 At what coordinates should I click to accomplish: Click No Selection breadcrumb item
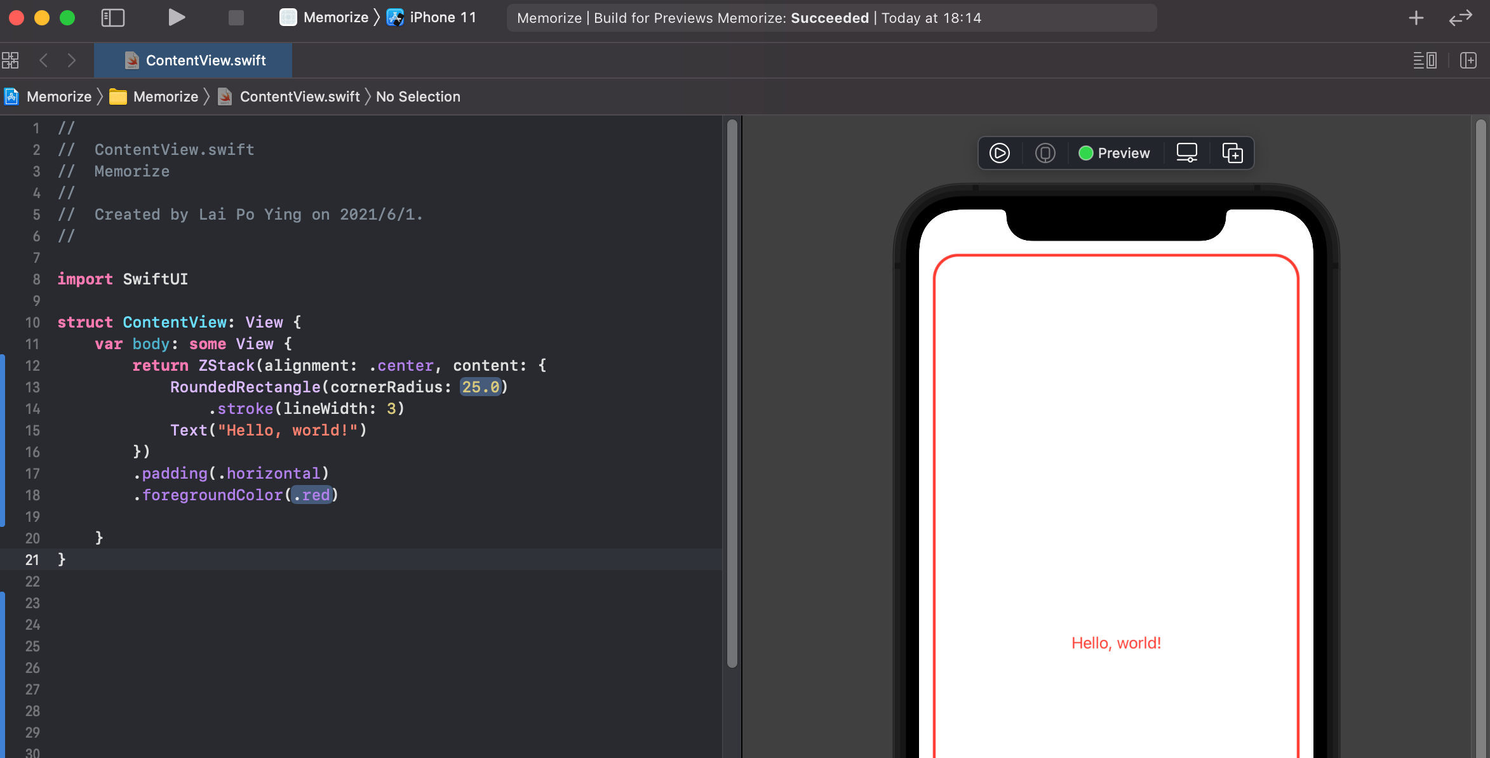pyautogui.click(x=418, y=96)
